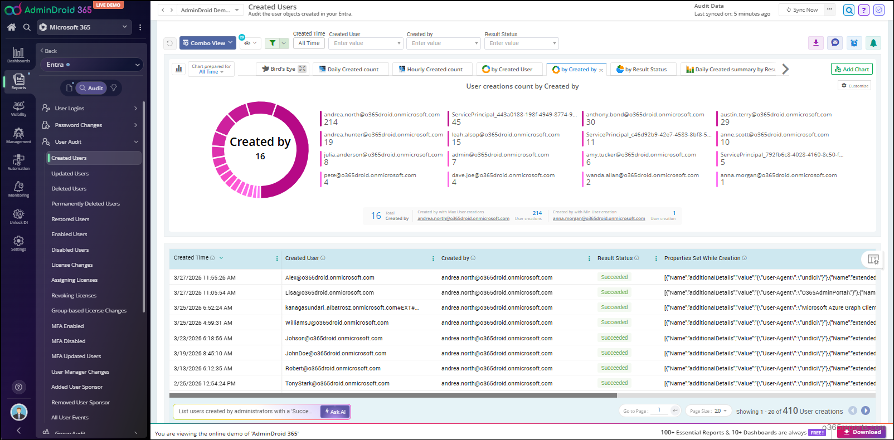Click the Ask AI button
The height and width of the screenshot is (440, 894).
pyautogui.click(x=336, y=412)
